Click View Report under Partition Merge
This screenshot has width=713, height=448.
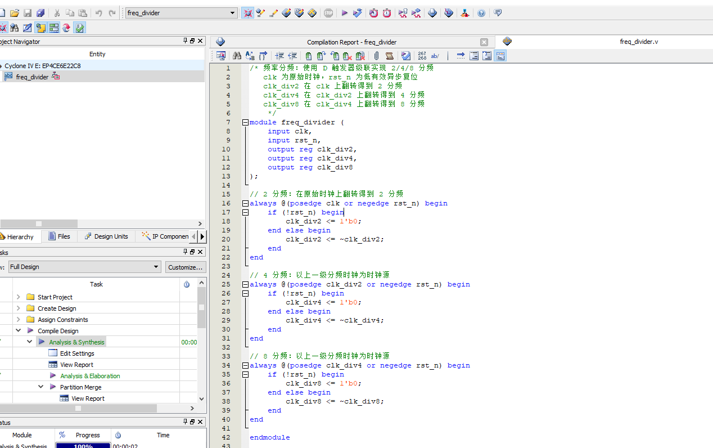pyautogui.click(x=88, y=398)
